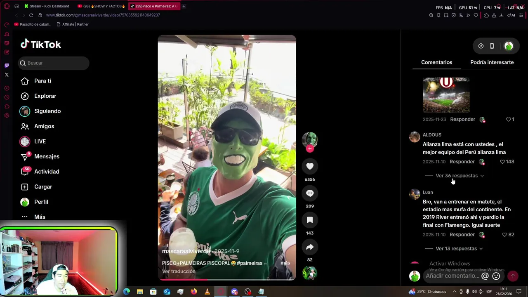Open the stadium image in comment
The image size is (528, 297).
(446, 95)
